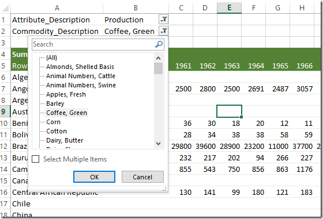Image resolution: width=323 pixels, height=219 pixels.
Task: Click the list's down scroll arrow
Action: pos(158,144)
